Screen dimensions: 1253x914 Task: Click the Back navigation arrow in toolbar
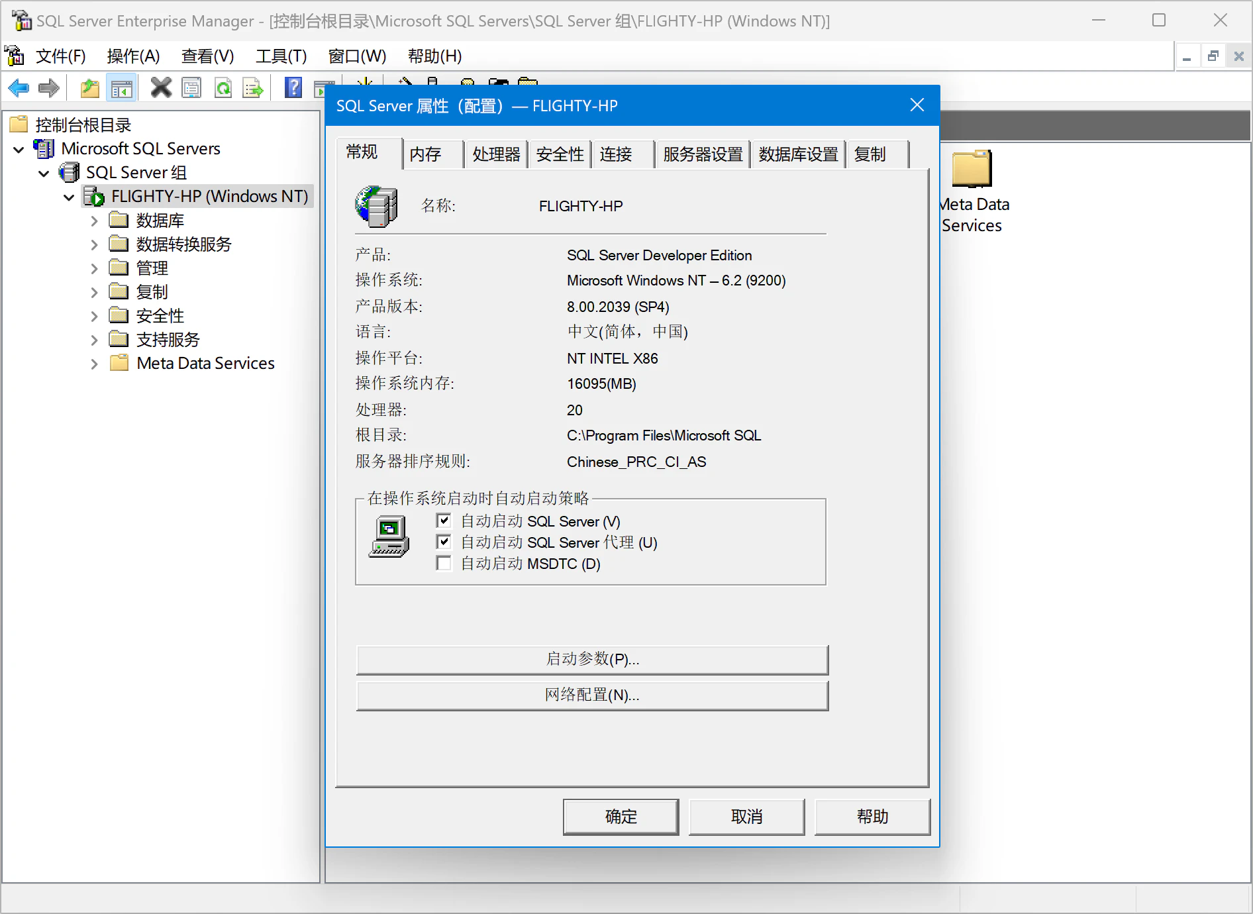tap(18, 87)
